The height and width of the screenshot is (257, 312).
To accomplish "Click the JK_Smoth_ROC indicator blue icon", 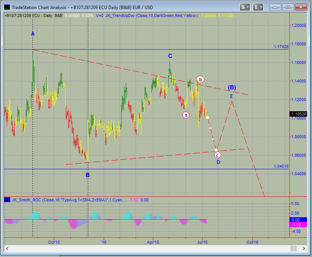I will 7,200.
